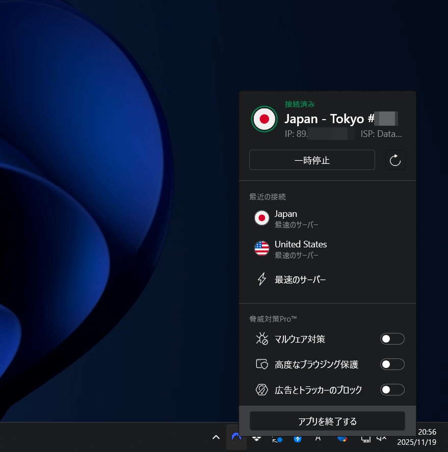The height and width of the screenshot is (452, 448).
Task: Click the browser icon beside 高度なブラウジング保護
Action: [261, 364]
